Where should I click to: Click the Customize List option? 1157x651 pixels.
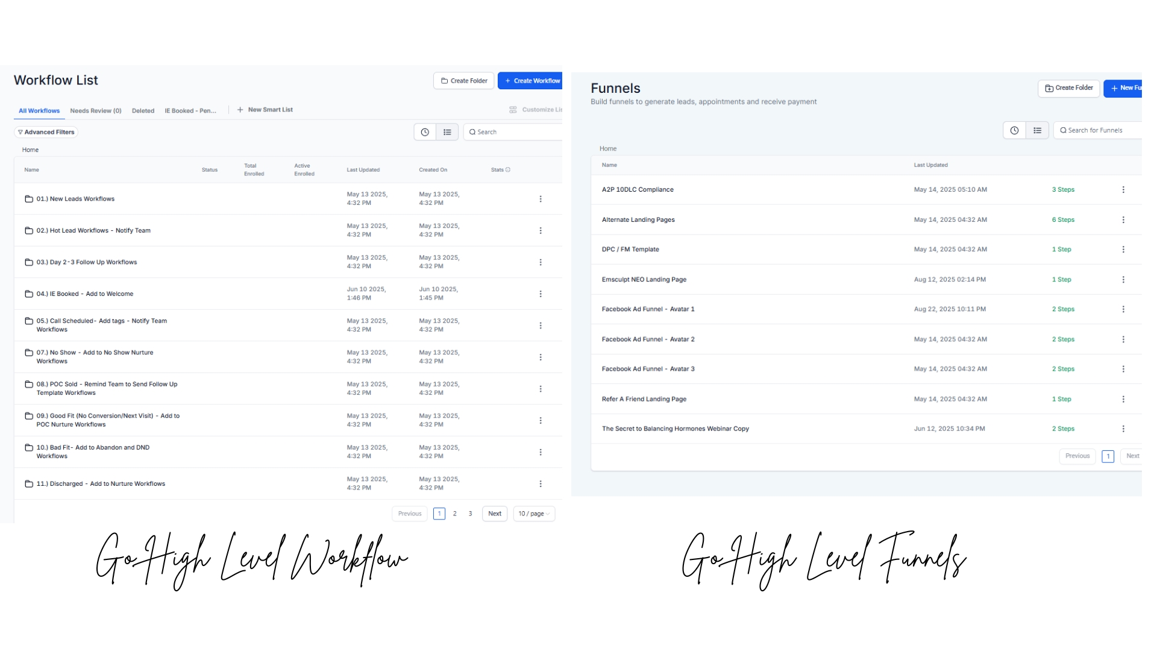tap(536, 110)
